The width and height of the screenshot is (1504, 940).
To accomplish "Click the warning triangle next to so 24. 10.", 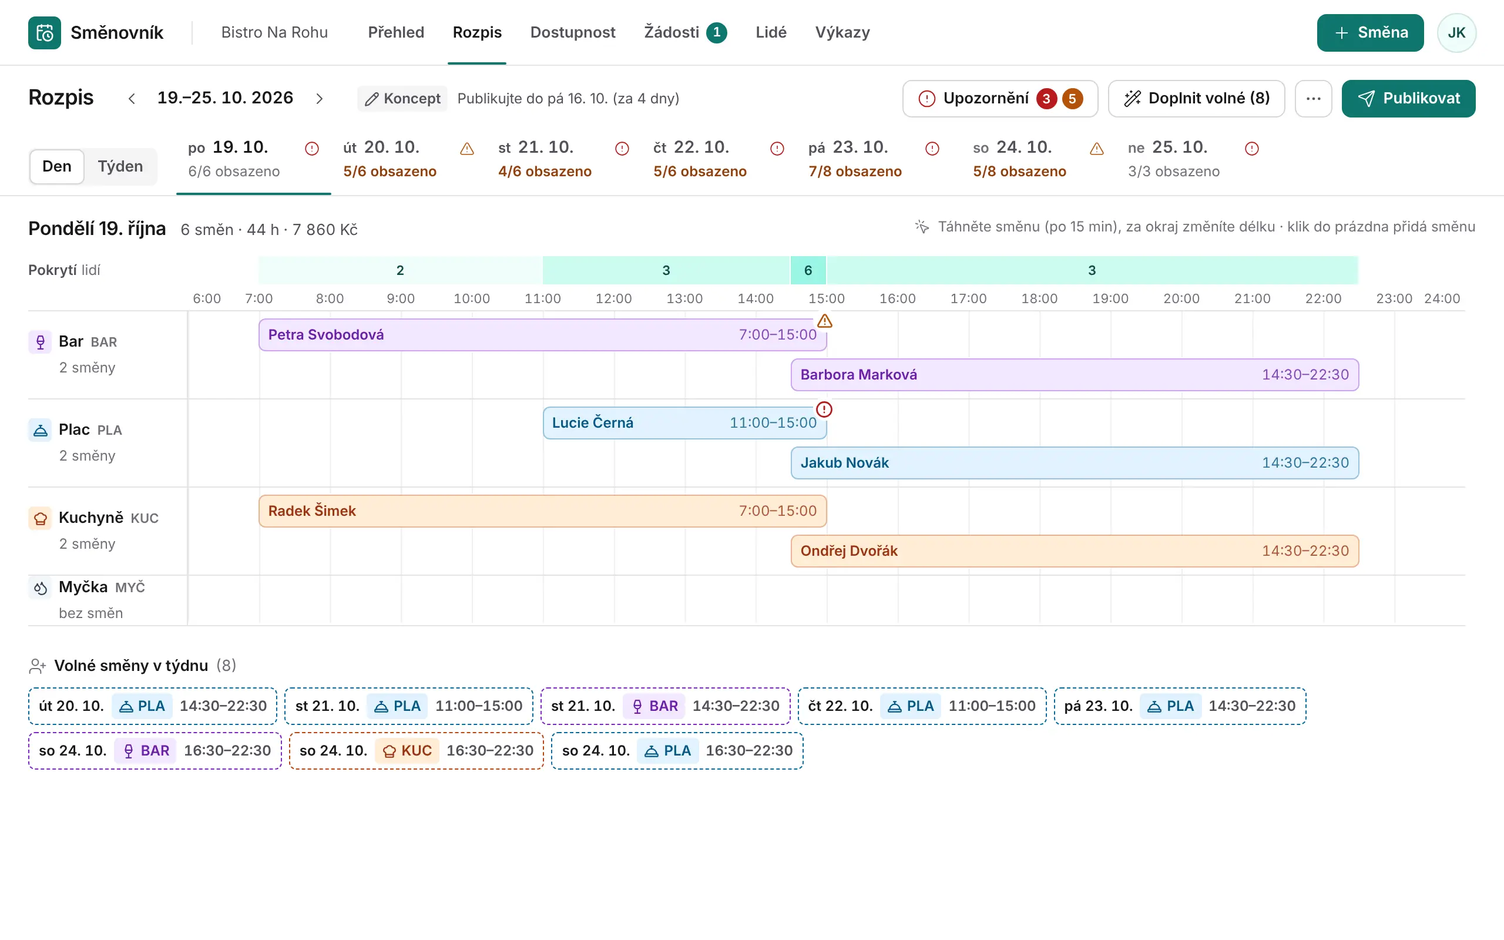I will (1097, 149).
